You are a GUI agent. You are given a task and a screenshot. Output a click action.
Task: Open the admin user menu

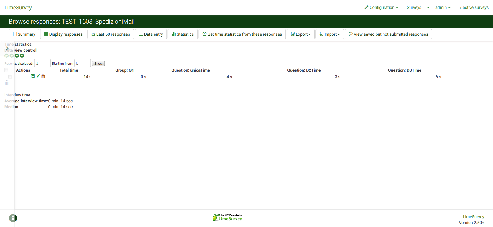pyautogui.click(x=443, y=7)
